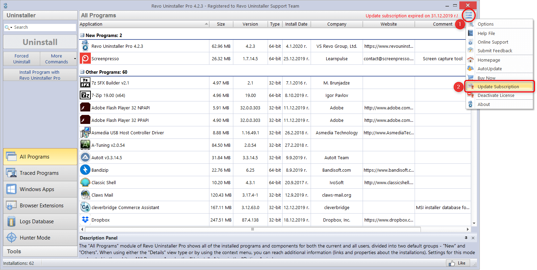537x270 pixels.
Task: Open the hamburger main menu icon
Action: (x=469, y=15)
